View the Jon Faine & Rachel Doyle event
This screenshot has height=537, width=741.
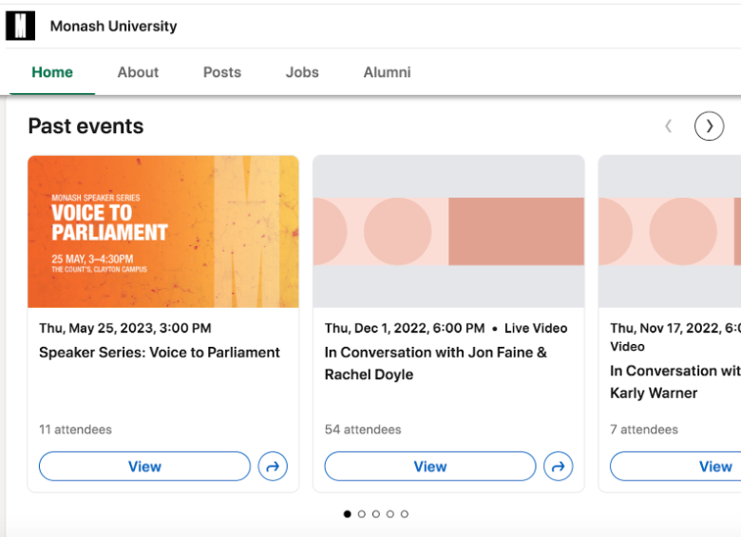coord(430,467)
